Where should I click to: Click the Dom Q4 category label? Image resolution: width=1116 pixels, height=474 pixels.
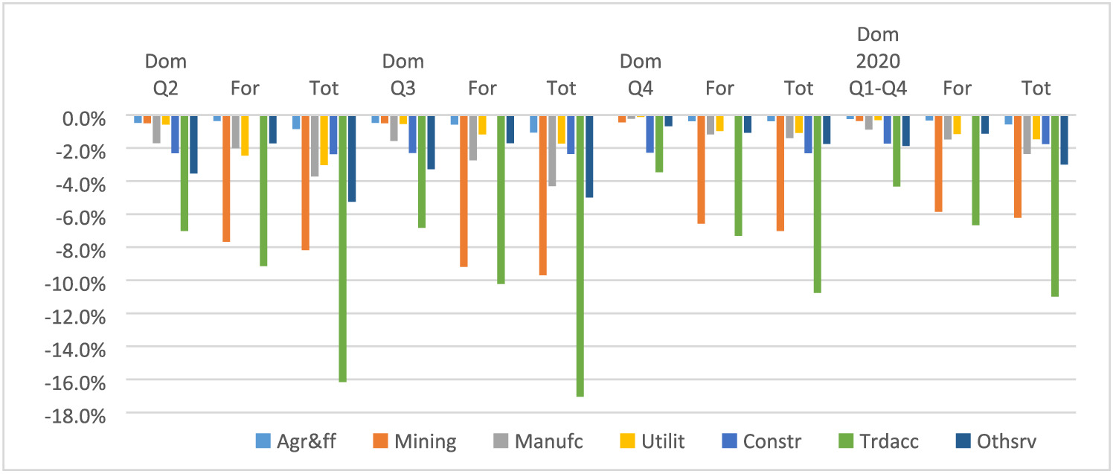(x=641, y=74)
